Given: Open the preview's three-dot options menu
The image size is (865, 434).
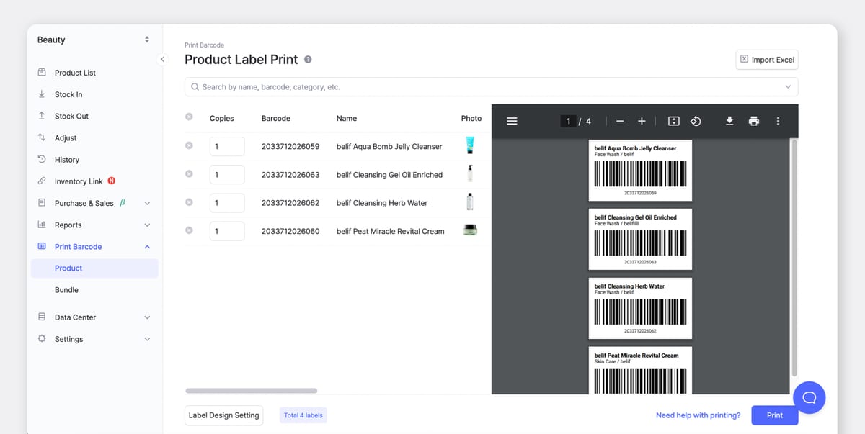Looking at the screenshot, I should 778,121.
